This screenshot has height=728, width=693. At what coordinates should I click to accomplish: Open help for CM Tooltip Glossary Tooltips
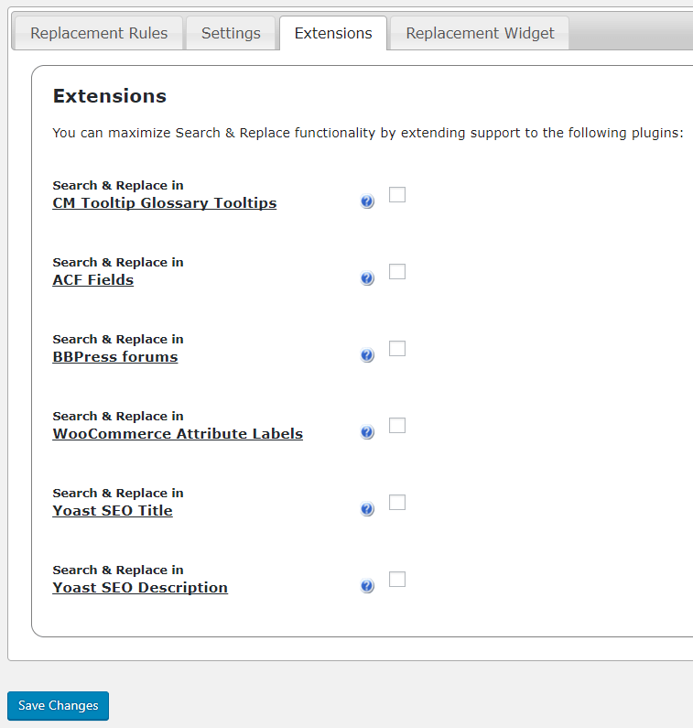pyautogui.click(x=367, y=201)
